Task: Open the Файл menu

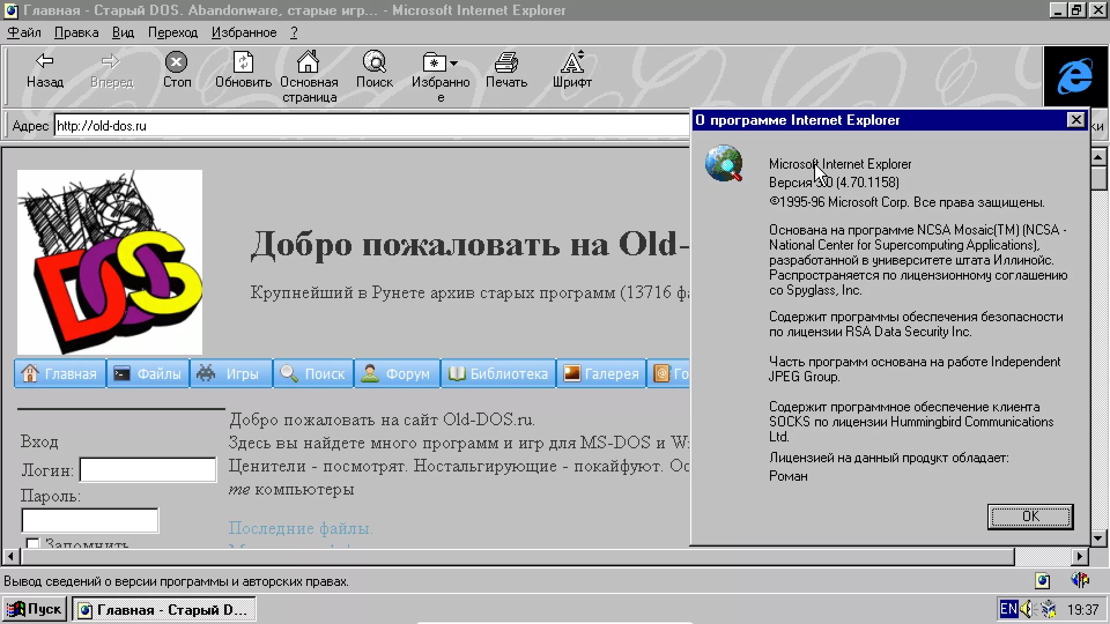Action: [24, 33]
